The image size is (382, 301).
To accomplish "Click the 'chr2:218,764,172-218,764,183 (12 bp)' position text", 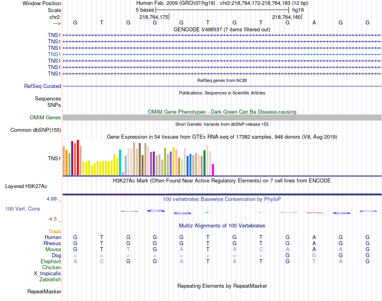I will (264, 3).
